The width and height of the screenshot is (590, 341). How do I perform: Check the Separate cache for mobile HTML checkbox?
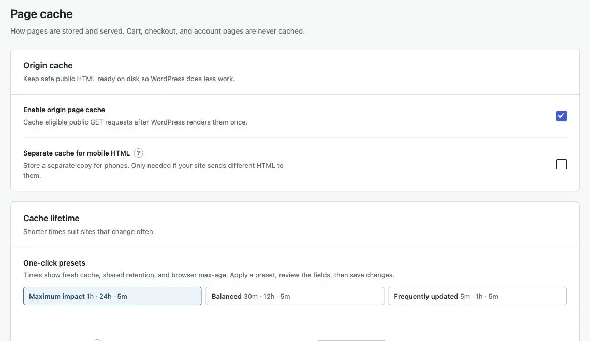coord(561,164)
